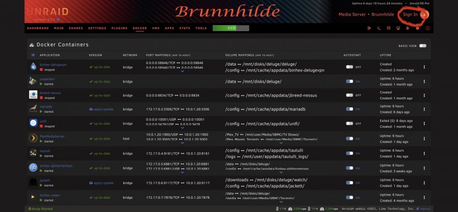Enable autostart for binhex-delugevpn
The height and width of the screenshot is (212, 458).
tap(349, 67)
